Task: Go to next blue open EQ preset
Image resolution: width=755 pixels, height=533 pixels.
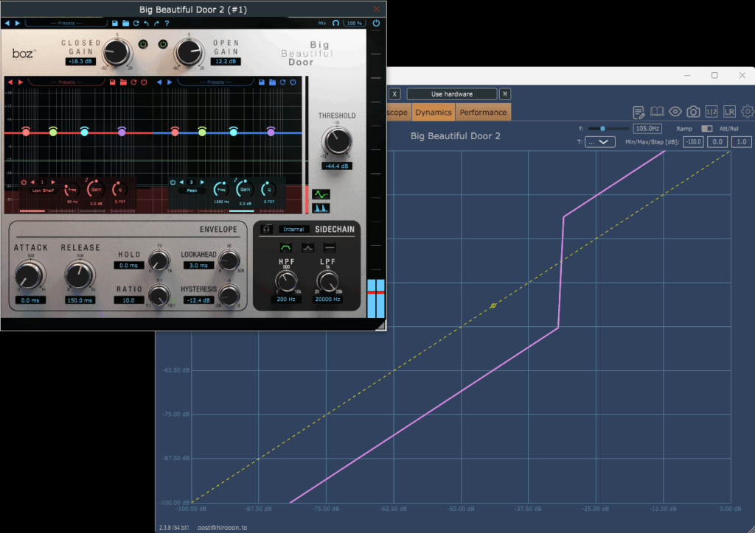Action: pos(170,82)
